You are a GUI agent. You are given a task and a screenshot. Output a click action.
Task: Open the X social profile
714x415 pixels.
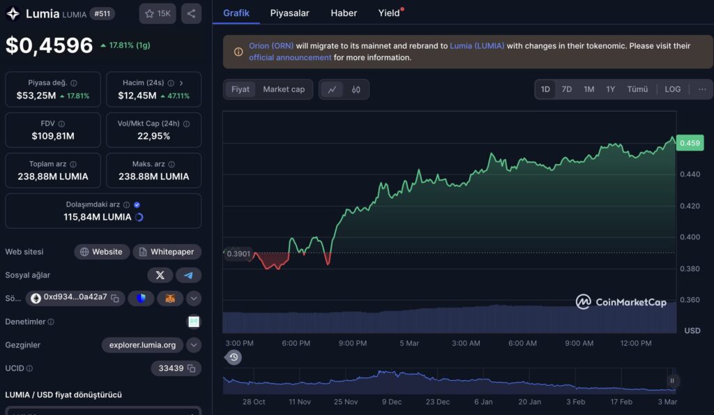pos(160,275)
